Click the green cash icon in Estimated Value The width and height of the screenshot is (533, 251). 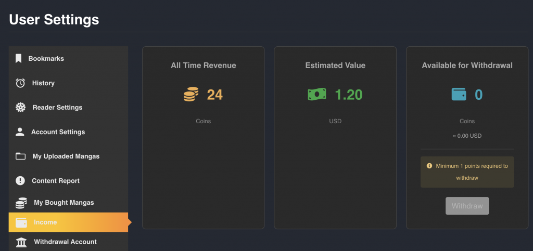[317, 95]
